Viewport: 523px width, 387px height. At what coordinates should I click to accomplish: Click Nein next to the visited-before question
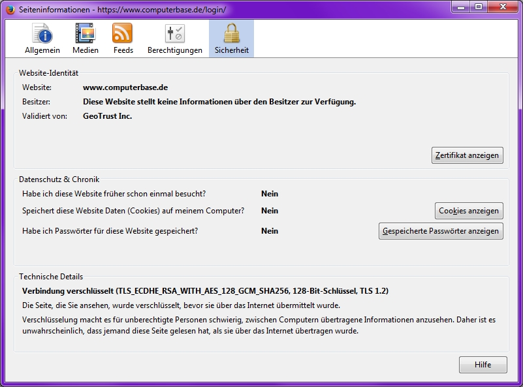(270, 194)
